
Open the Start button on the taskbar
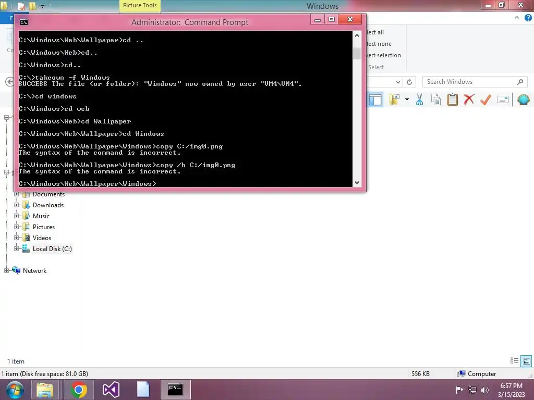coord(15,390)
